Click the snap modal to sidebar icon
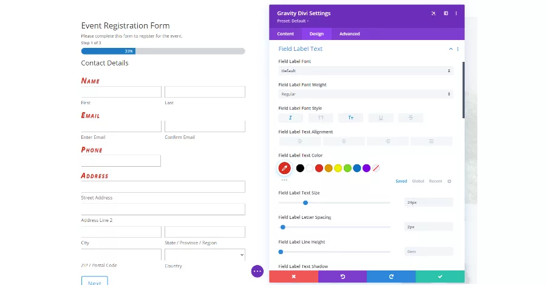This screenshot has height=285, width=546. coord(446,13)
